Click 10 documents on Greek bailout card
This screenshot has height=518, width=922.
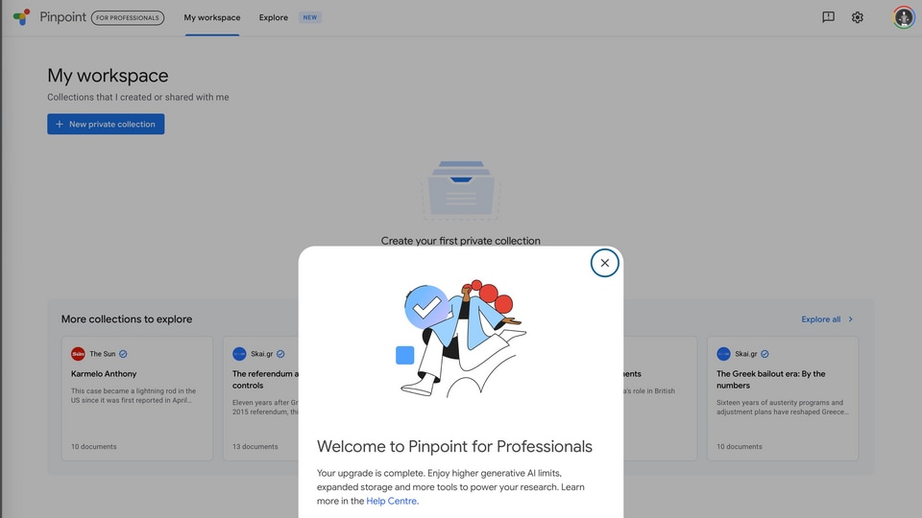point(740,446)
